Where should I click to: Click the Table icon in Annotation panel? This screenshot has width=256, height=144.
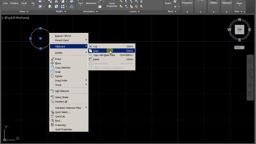point(100,7)
